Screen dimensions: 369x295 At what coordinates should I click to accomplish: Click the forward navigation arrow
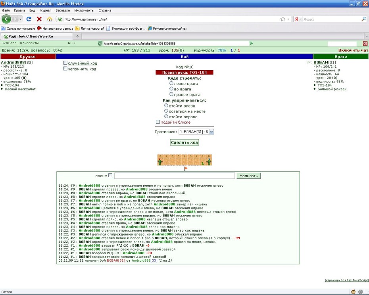point(15,19)
